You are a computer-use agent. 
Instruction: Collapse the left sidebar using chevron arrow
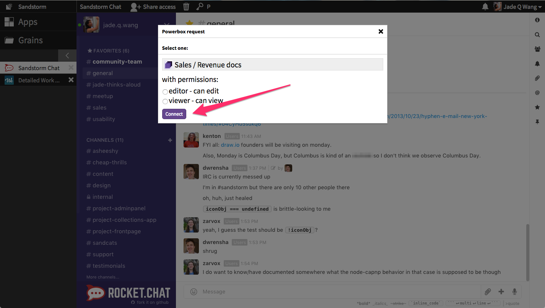pyautogui.click(x=67, y=56)
